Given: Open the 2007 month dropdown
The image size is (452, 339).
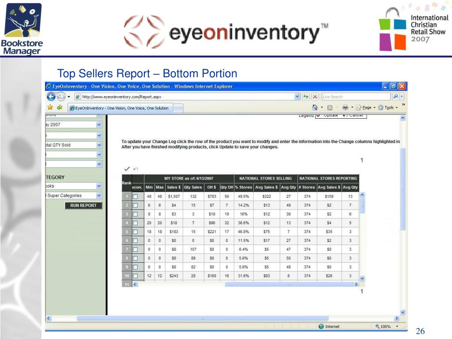Looking at the screenshot, I should click(x=99, y=124).
